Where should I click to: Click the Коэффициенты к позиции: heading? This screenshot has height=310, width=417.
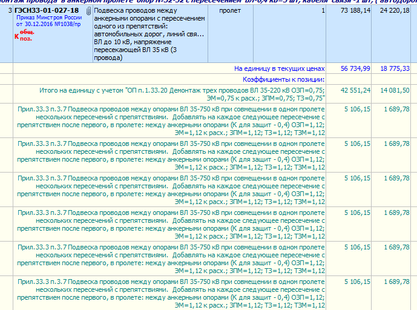[x=283, y=79]
